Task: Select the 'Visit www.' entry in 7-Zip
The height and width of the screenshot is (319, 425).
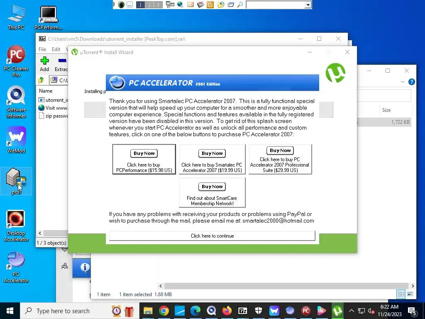Action: click(53, 108)
